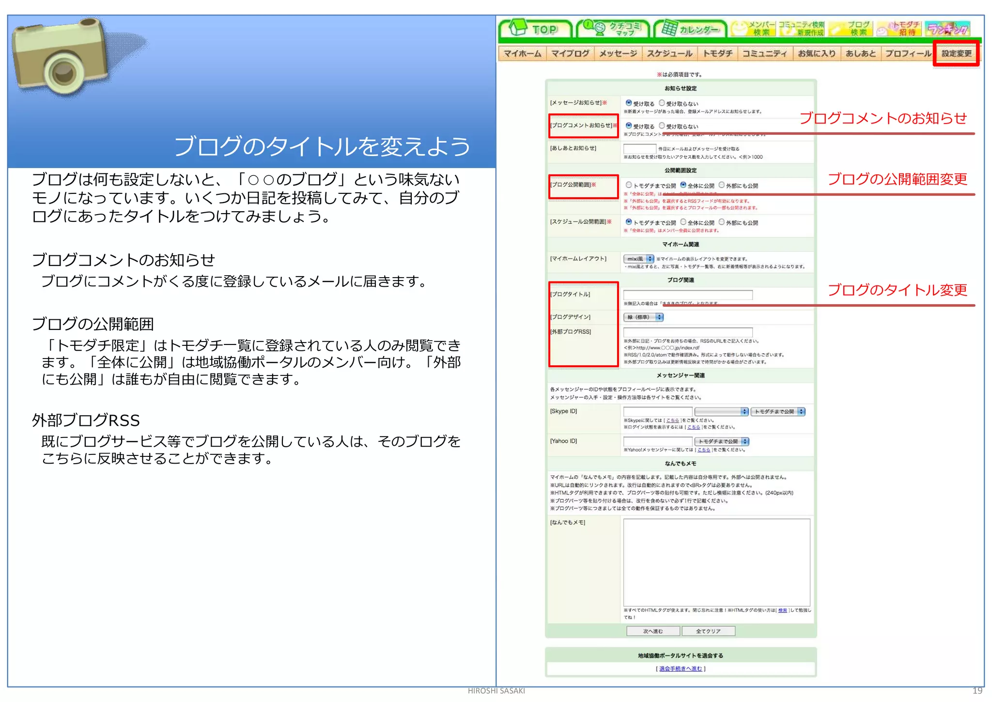The width and height of the screenshot is (992, 702).
Task: Focus the Skype ID text field
Action: [658, 411]
